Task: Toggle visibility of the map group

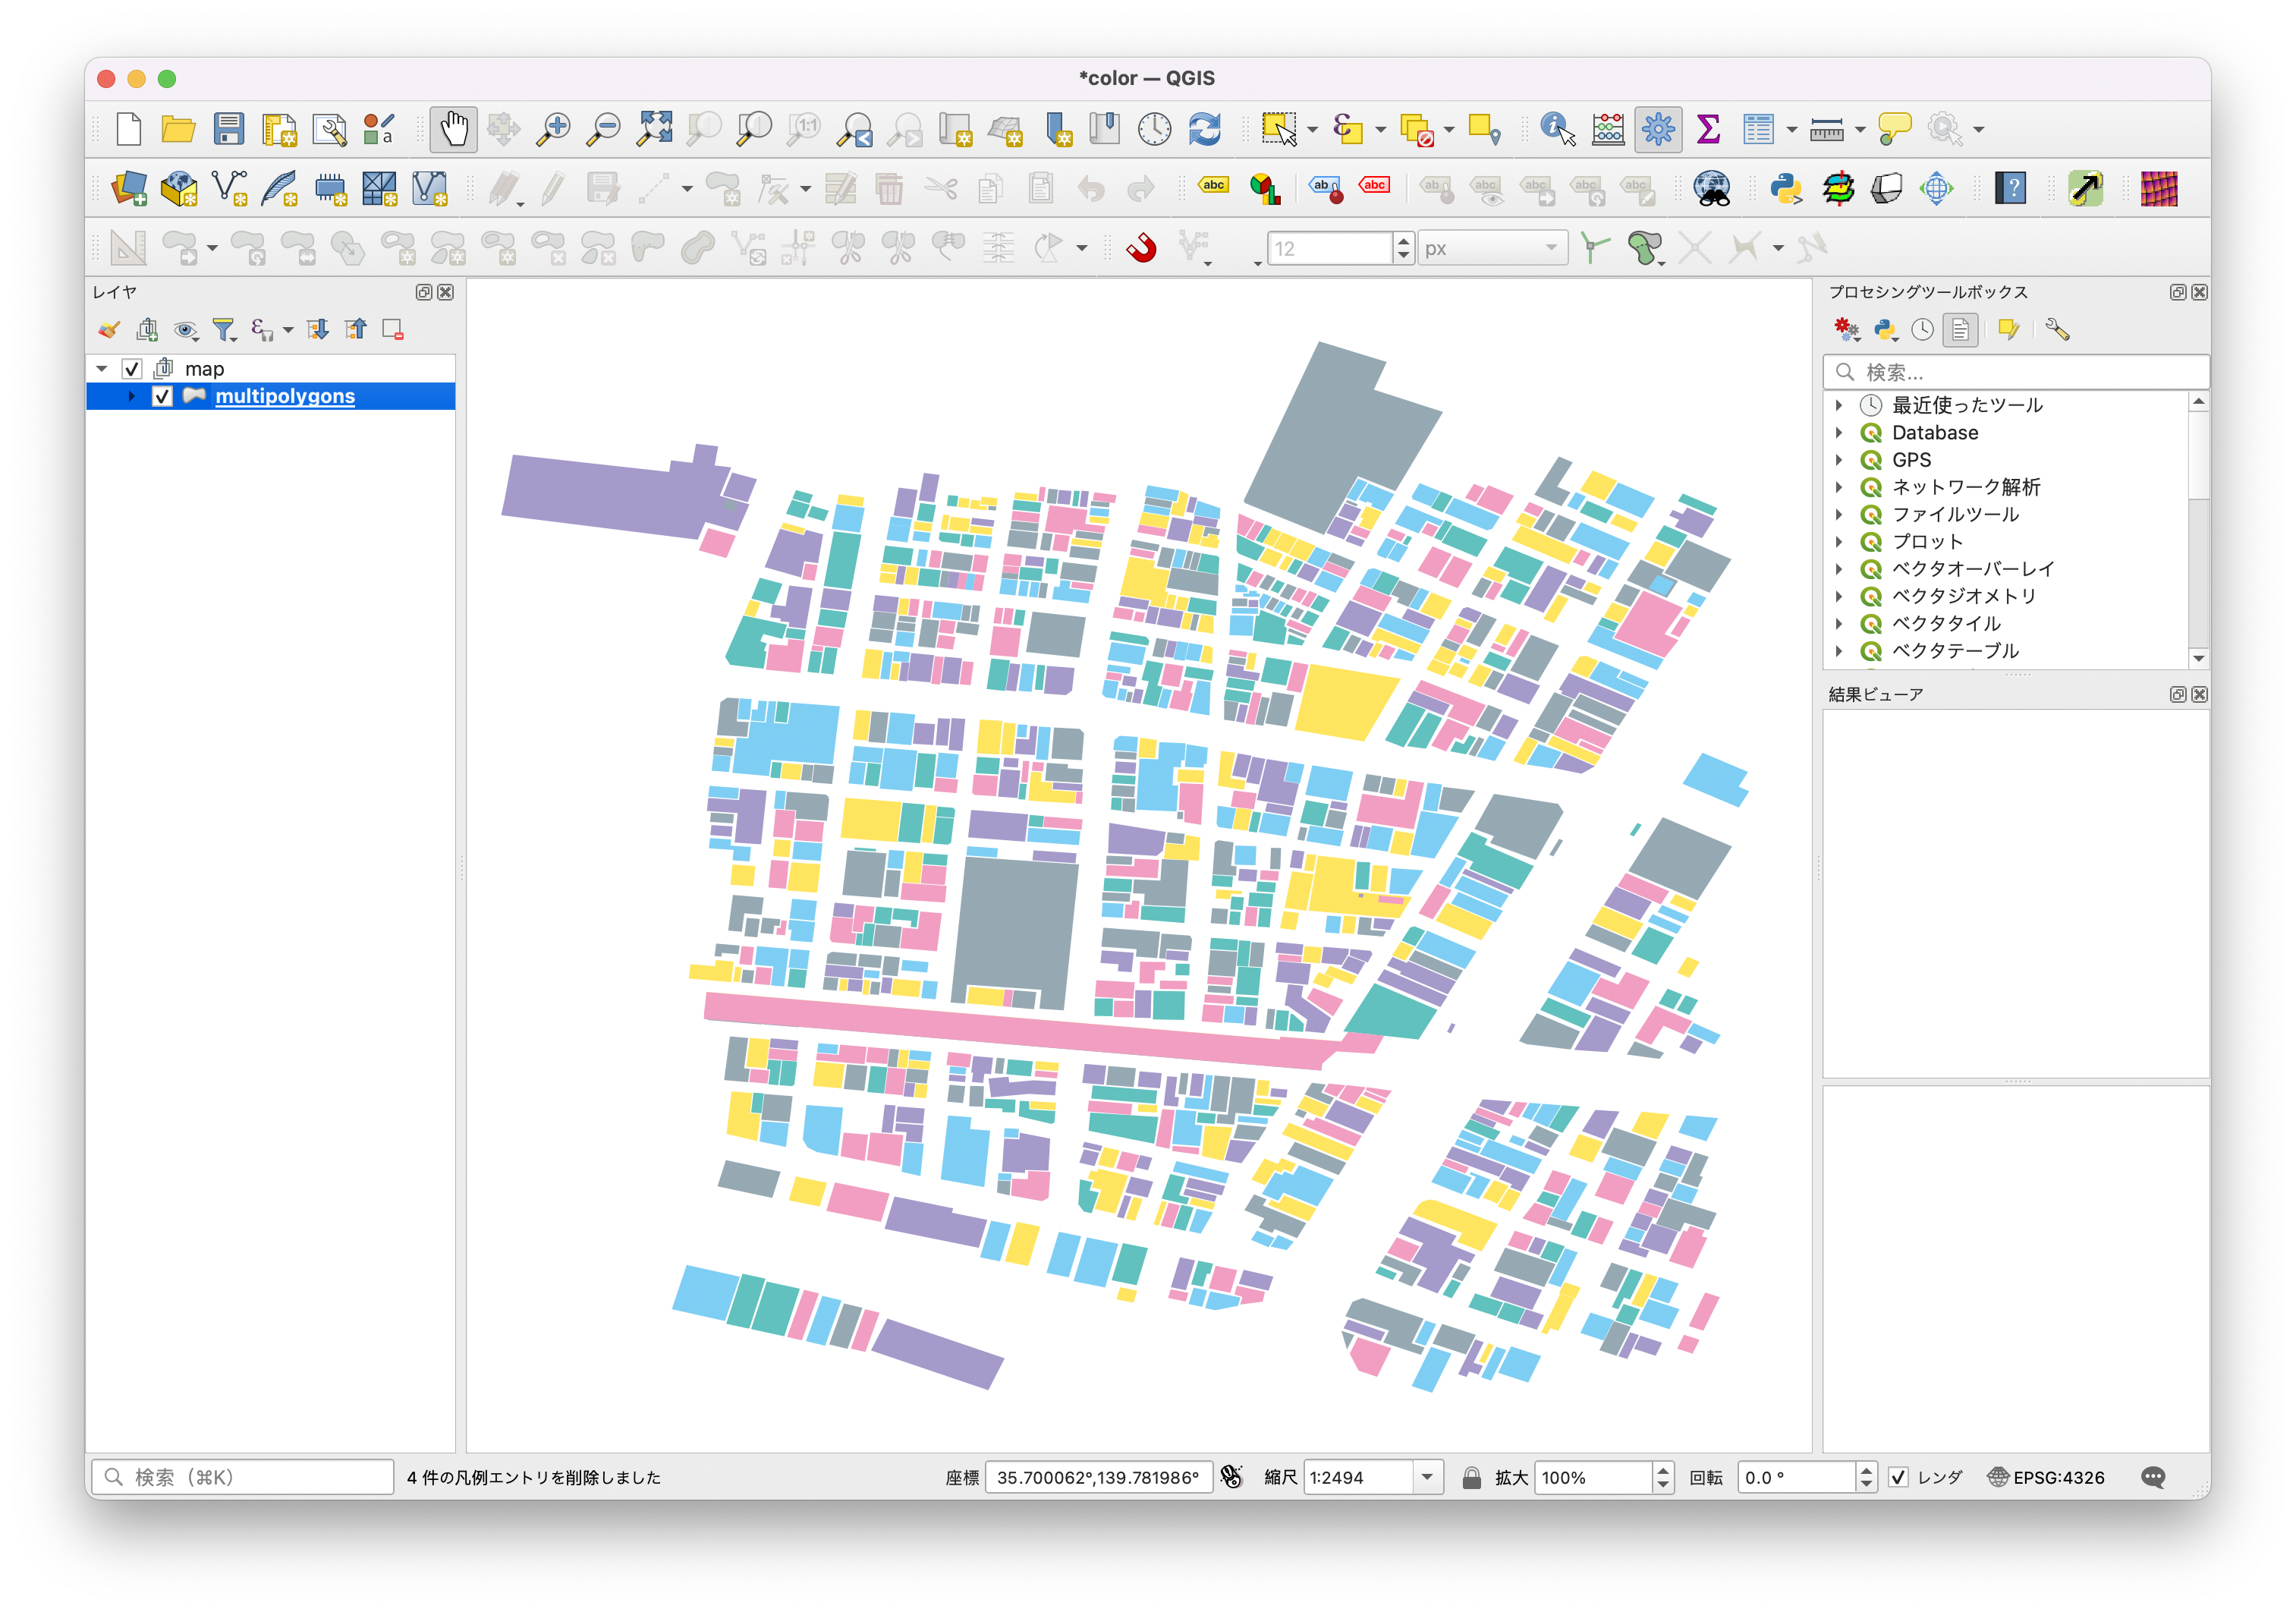Action: pos(133,368)
